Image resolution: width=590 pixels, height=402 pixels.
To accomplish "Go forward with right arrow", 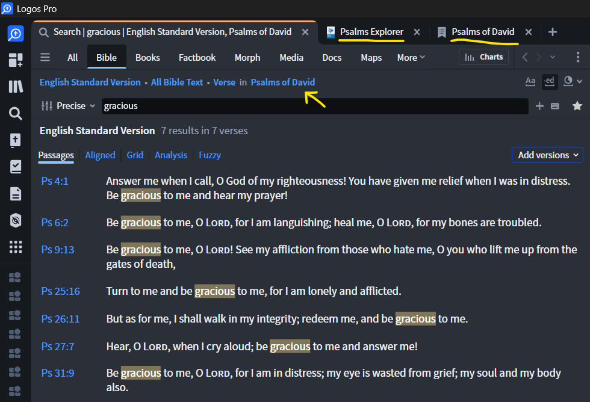I will (539, 57).
